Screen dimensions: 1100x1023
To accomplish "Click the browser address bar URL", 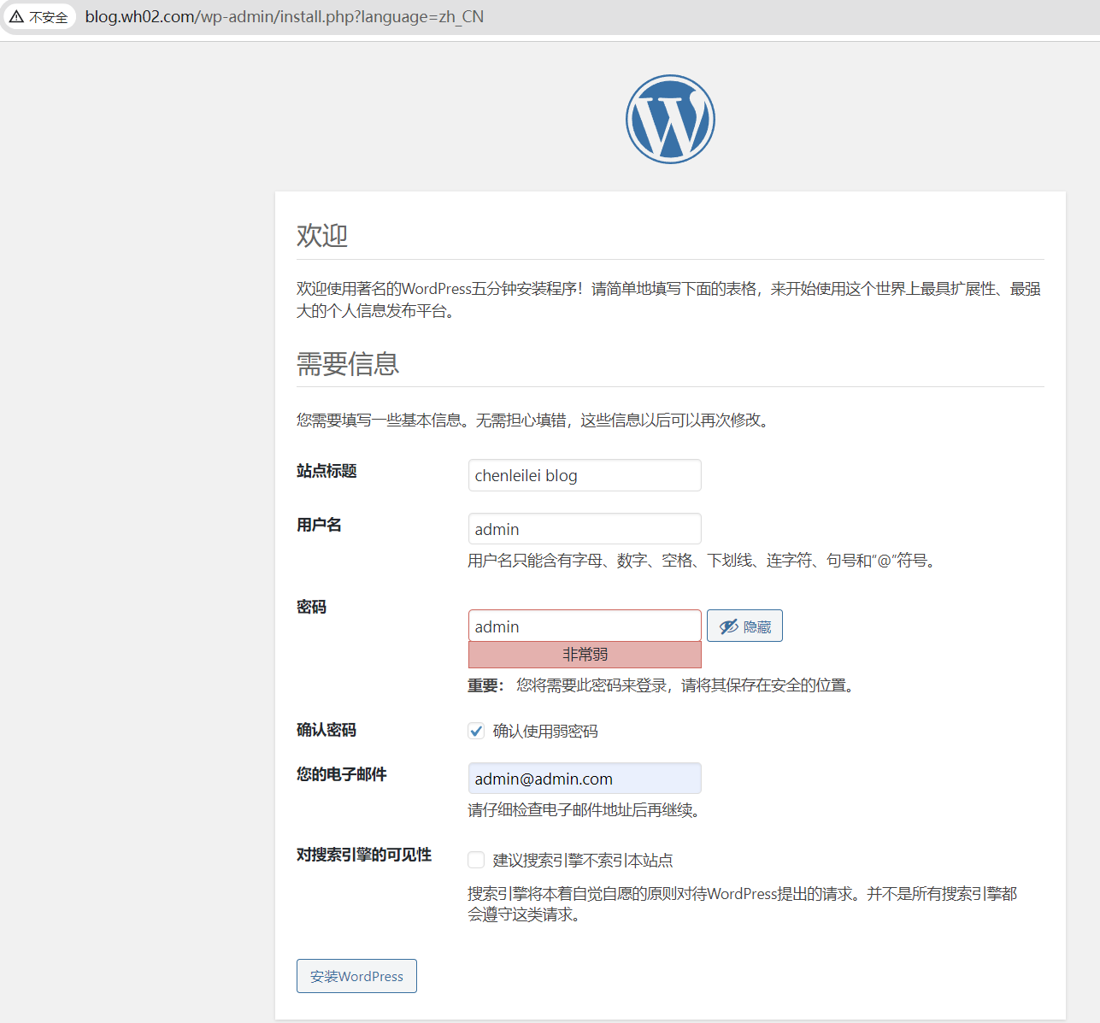I will tap(285, 17).
